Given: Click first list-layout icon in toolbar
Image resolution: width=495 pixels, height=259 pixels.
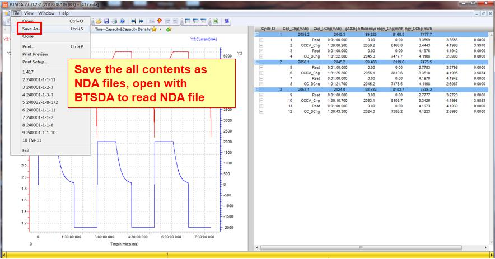Looking at the screenshot, I should (188, 21).
